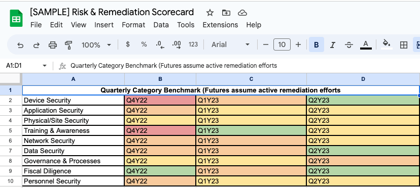Select the Application Security cell
This screenshot has height=188, width=420.
pyautogui.click(x=74, y=111)
